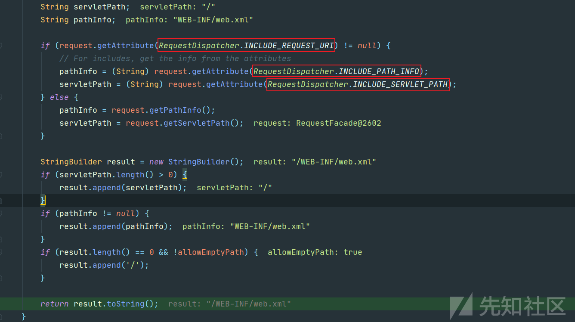This screenshot has height=322, width=575.
Task: Click the pathInfo hint after append(pathInfo)
Action: [x=246, y=226]
